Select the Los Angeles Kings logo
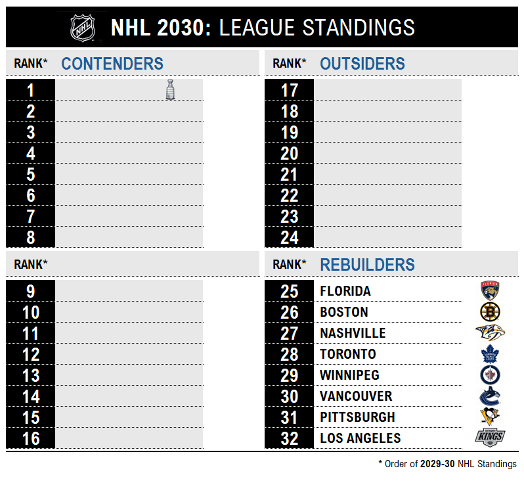 tap(490, 438)
